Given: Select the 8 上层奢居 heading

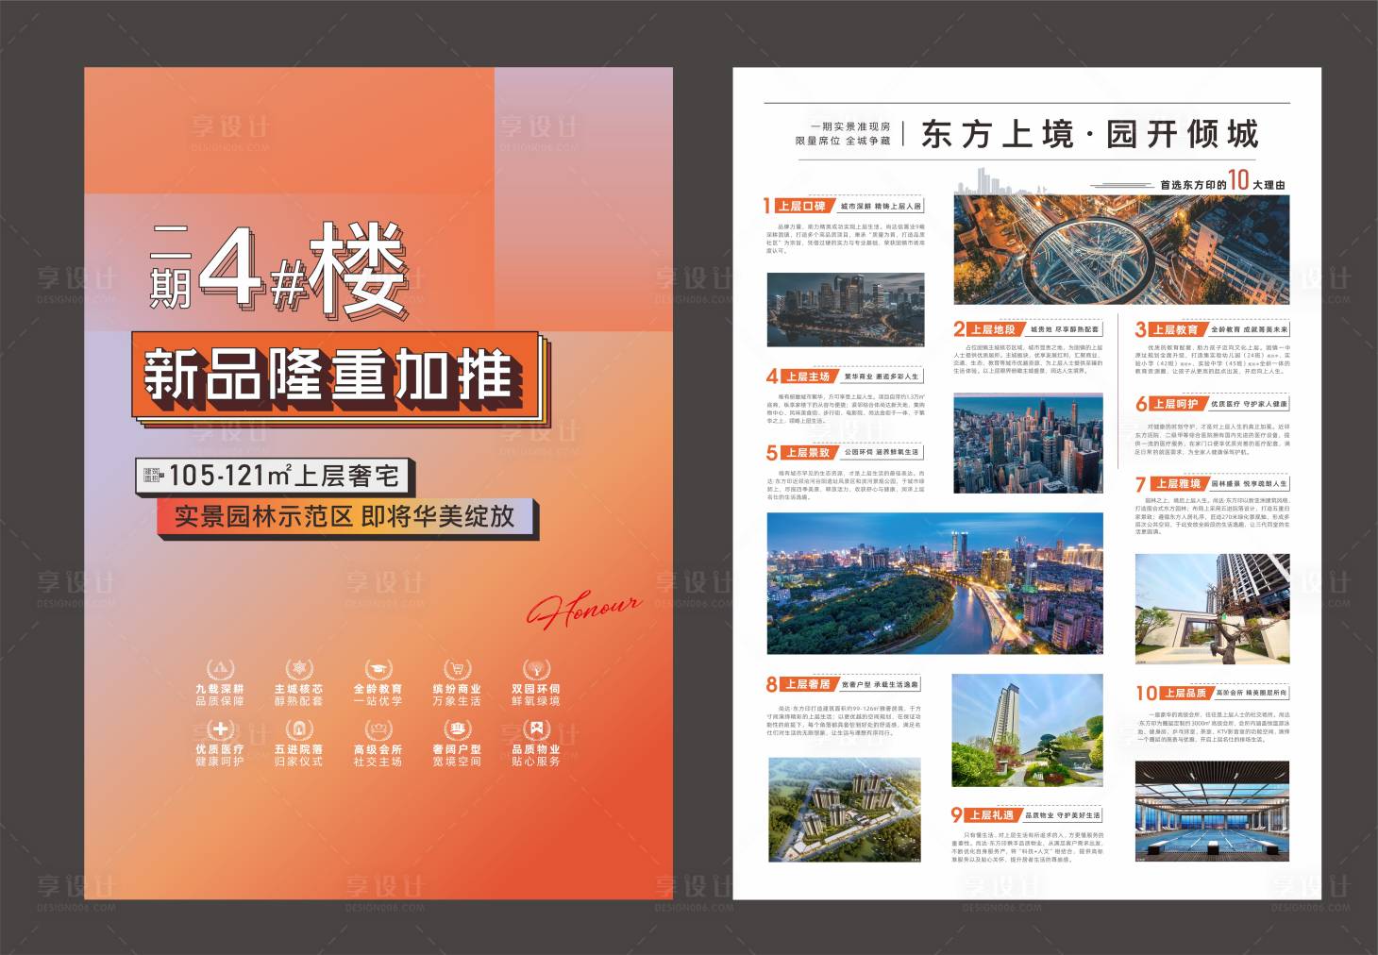Looking at the screenshot, I should [800, 684].
